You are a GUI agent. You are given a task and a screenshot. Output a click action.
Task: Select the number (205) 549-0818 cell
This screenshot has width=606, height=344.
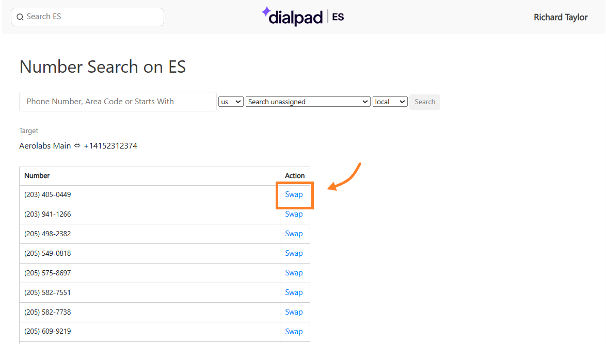150,254
